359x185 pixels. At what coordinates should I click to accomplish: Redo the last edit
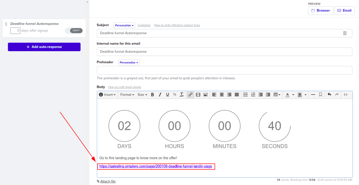coord(337,95)
